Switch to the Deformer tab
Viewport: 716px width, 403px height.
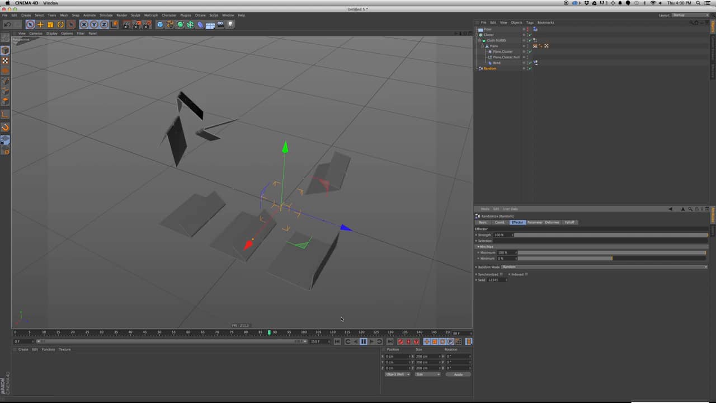[552, 222]
